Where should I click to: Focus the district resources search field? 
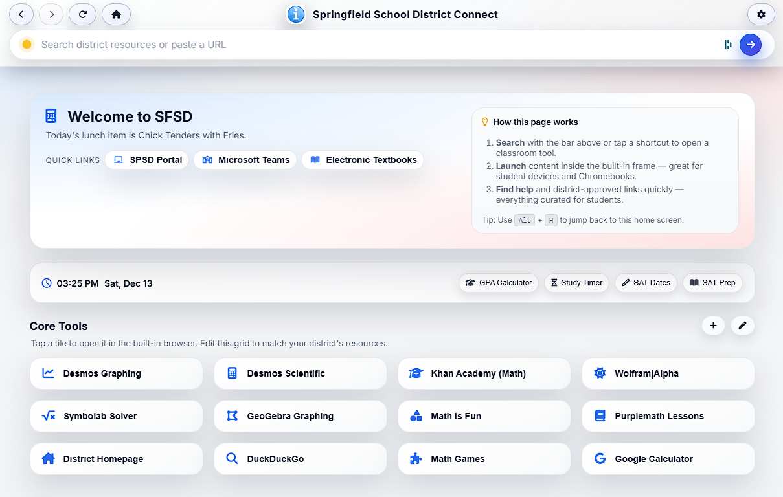376,45
